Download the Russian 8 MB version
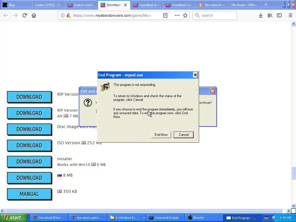This screenshot has height=222, width=296. click(29, 178)
